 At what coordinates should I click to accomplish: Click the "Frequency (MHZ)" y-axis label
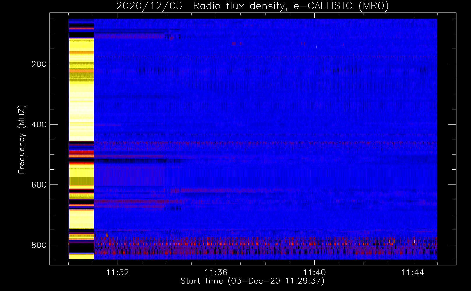tap(22, 140)
